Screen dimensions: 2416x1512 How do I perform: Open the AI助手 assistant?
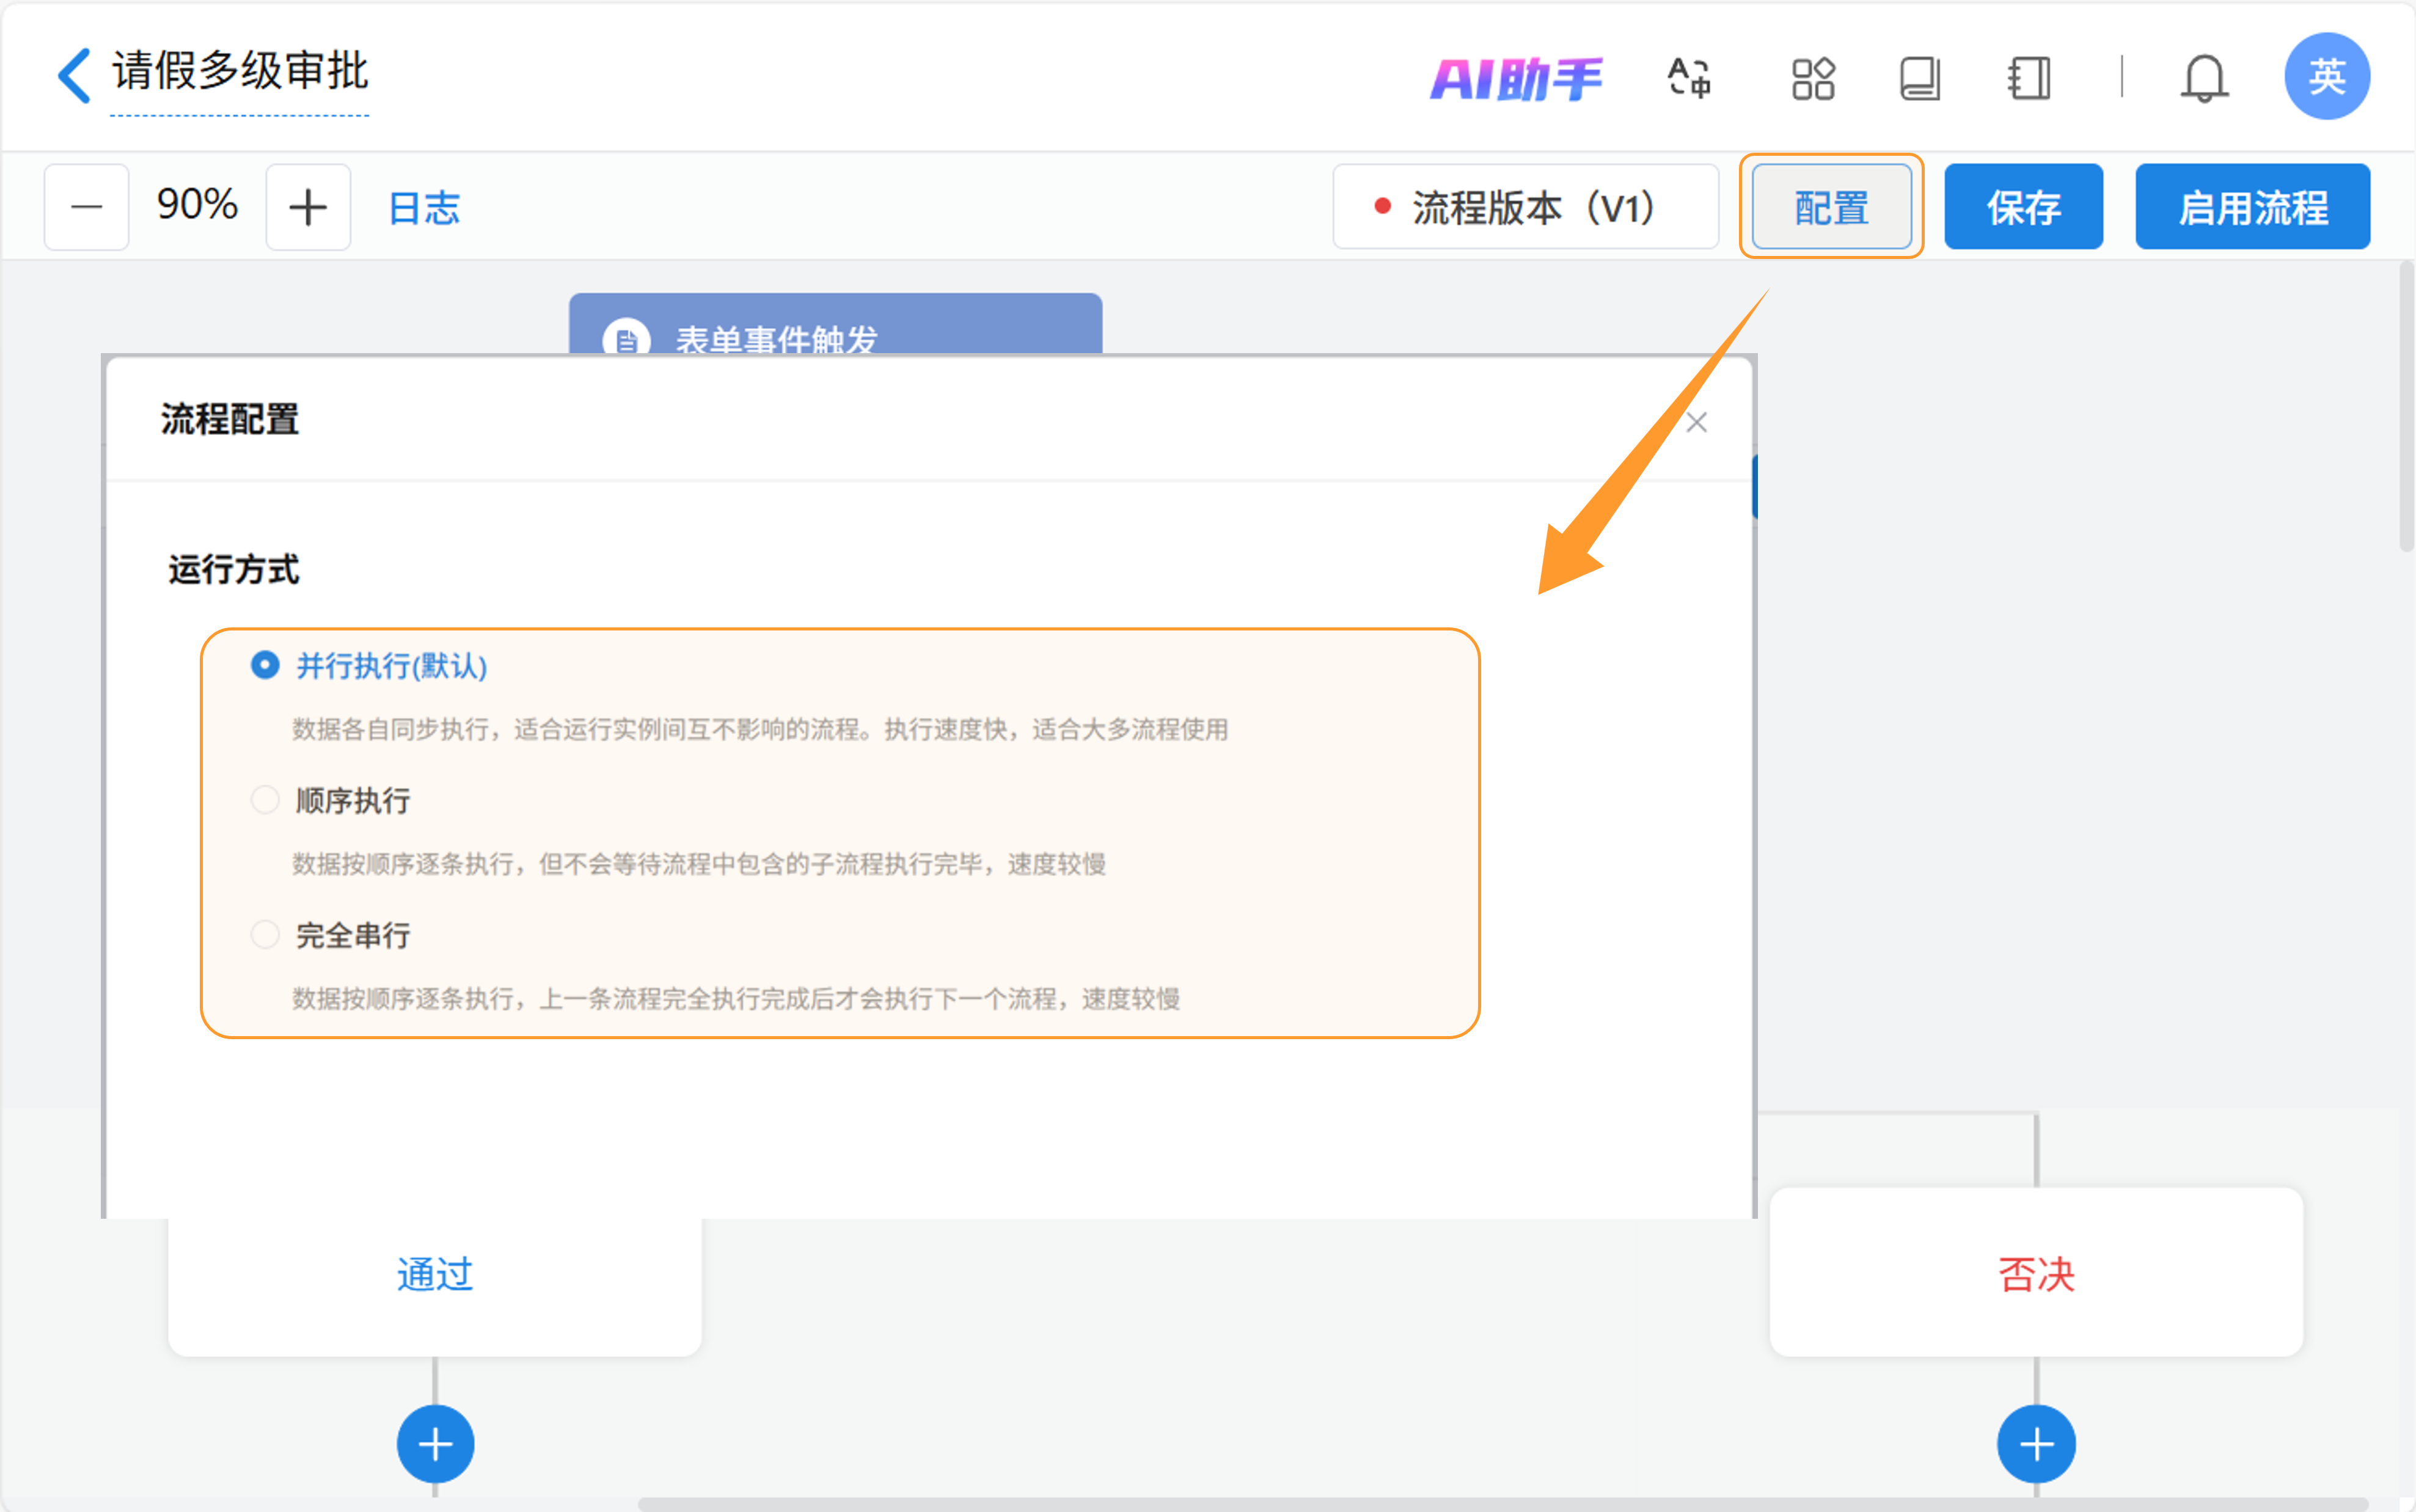[1515, 78]
